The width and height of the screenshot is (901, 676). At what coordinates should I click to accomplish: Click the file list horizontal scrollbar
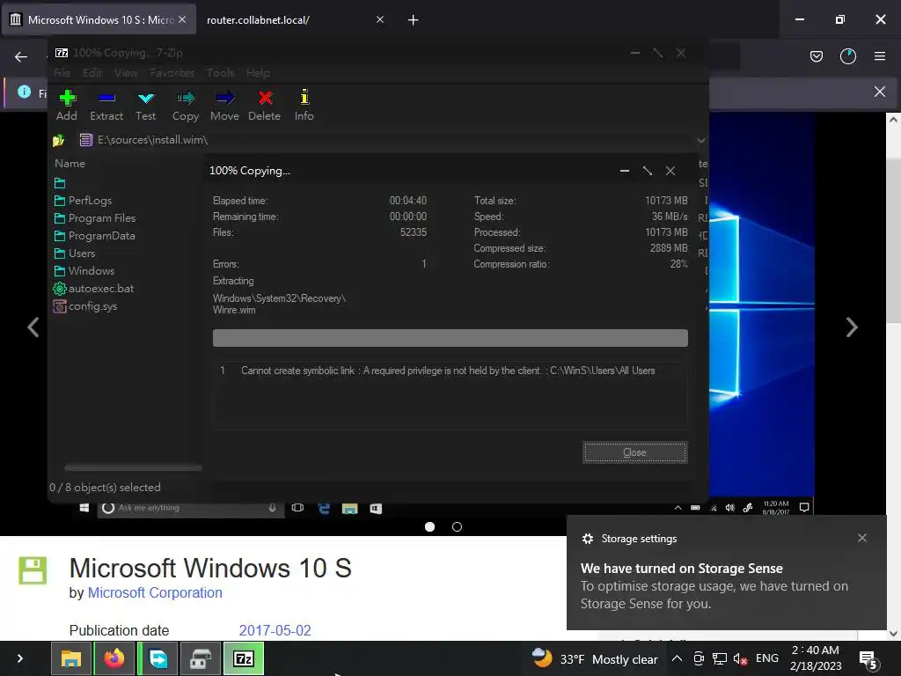(x=134, y=468)
